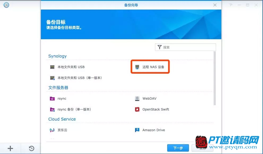Choose the rsync file server target
This screenshot has height=154, width=263.
62,99
